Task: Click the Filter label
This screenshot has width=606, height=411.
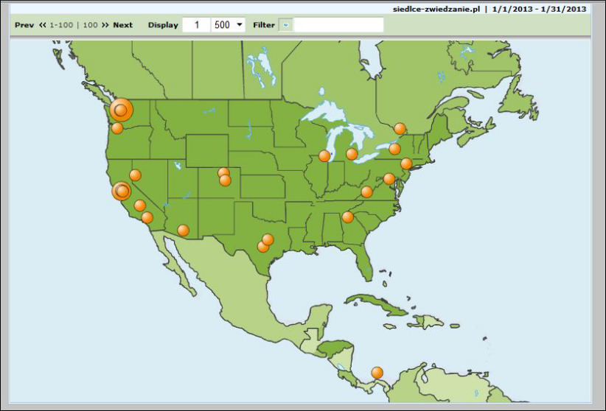Action: tap(264, 25)
